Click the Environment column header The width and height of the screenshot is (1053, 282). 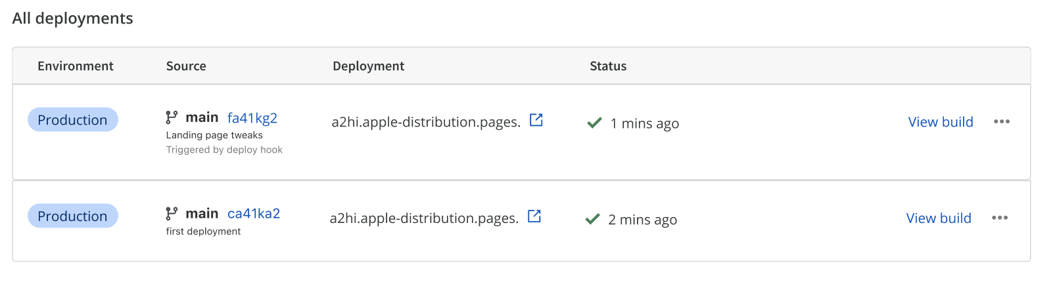pos(76,66)
